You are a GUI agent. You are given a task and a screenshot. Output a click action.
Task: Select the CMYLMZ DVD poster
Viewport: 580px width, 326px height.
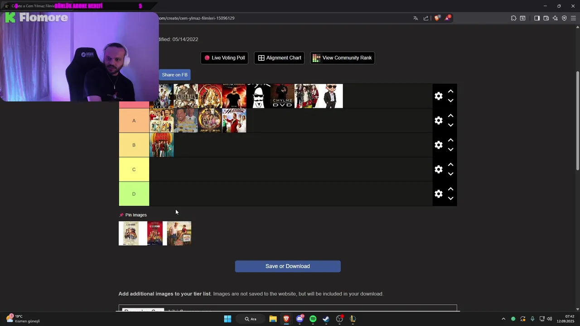coord(282,96)
